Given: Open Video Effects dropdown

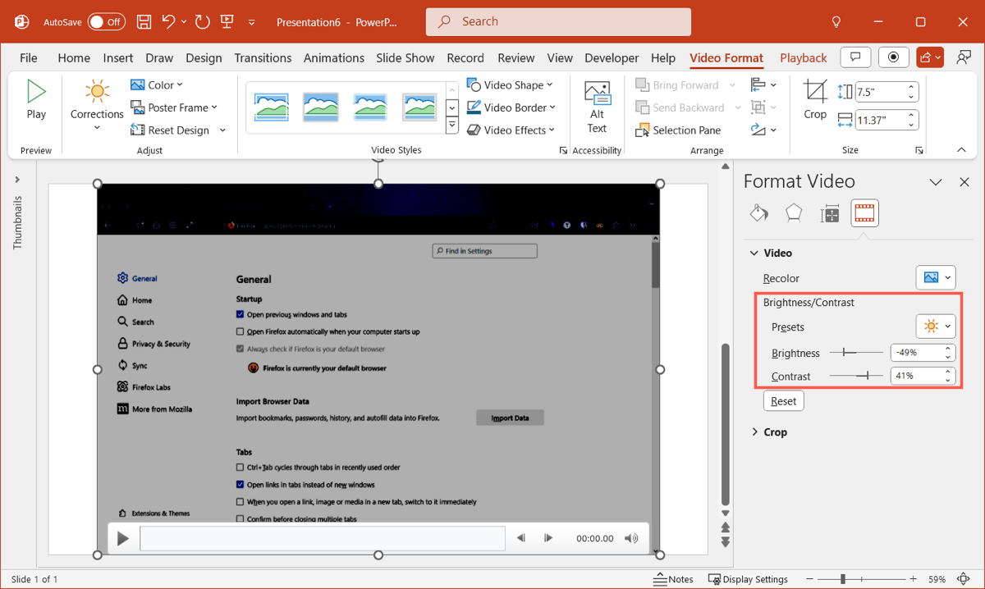Looking at the screenshot, I should [x=511, y=130].
